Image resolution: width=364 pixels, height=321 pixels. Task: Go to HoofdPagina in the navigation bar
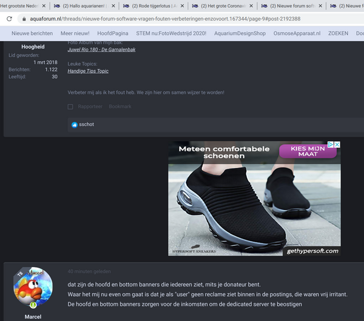[x=112, y=33]
